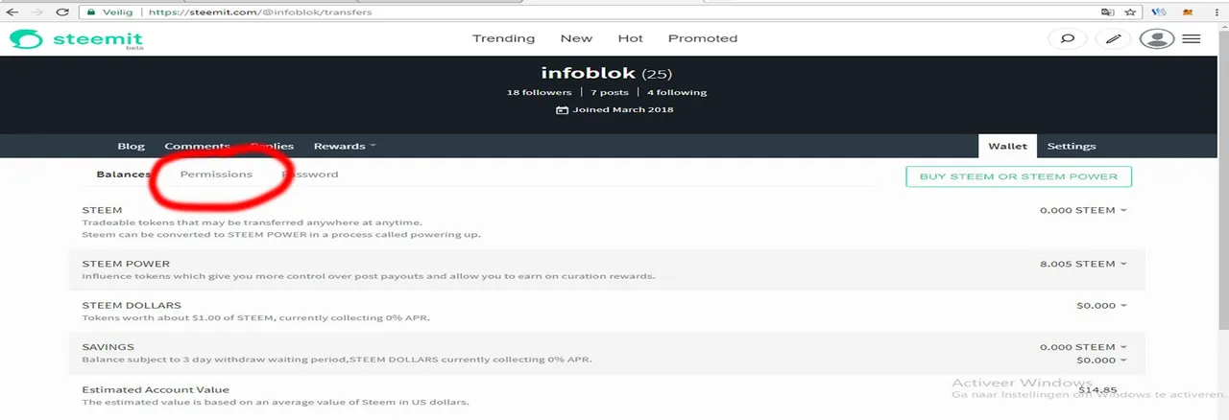Image resolution: width=1229 pixels, height=420 pixels.
Task: Open the 0.000 STEEM balance dropdown
Action: coord(1083,210)
